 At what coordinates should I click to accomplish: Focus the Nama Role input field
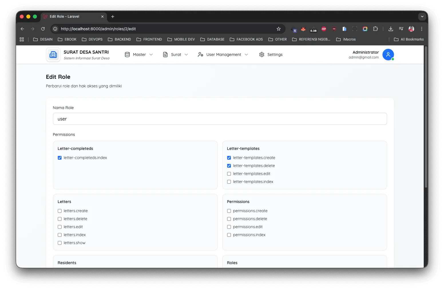pos(220,119)
